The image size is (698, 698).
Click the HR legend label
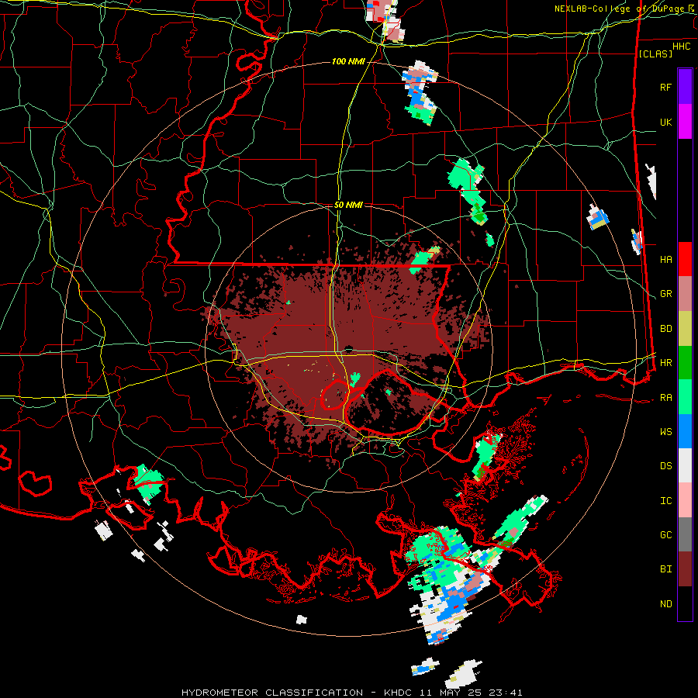pos(665,363)
